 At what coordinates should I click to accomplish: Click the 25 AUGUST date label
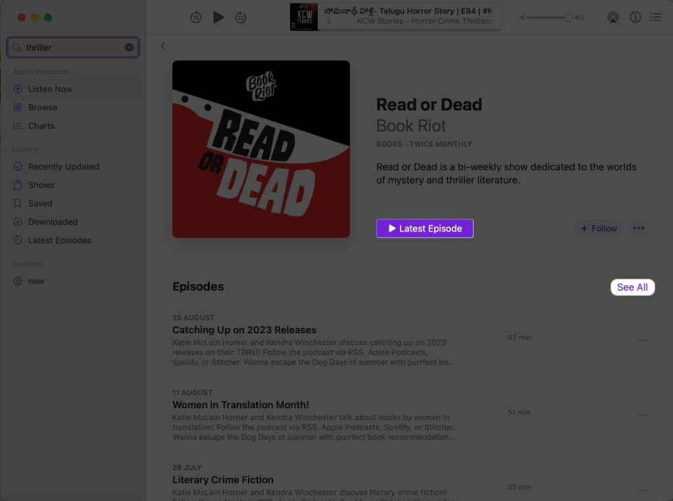193,318
